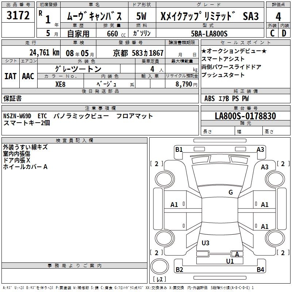Select registration number 京都 583カ1867
Image resolution: width=292 pixels, height=292 pixels.
(138, 53)
